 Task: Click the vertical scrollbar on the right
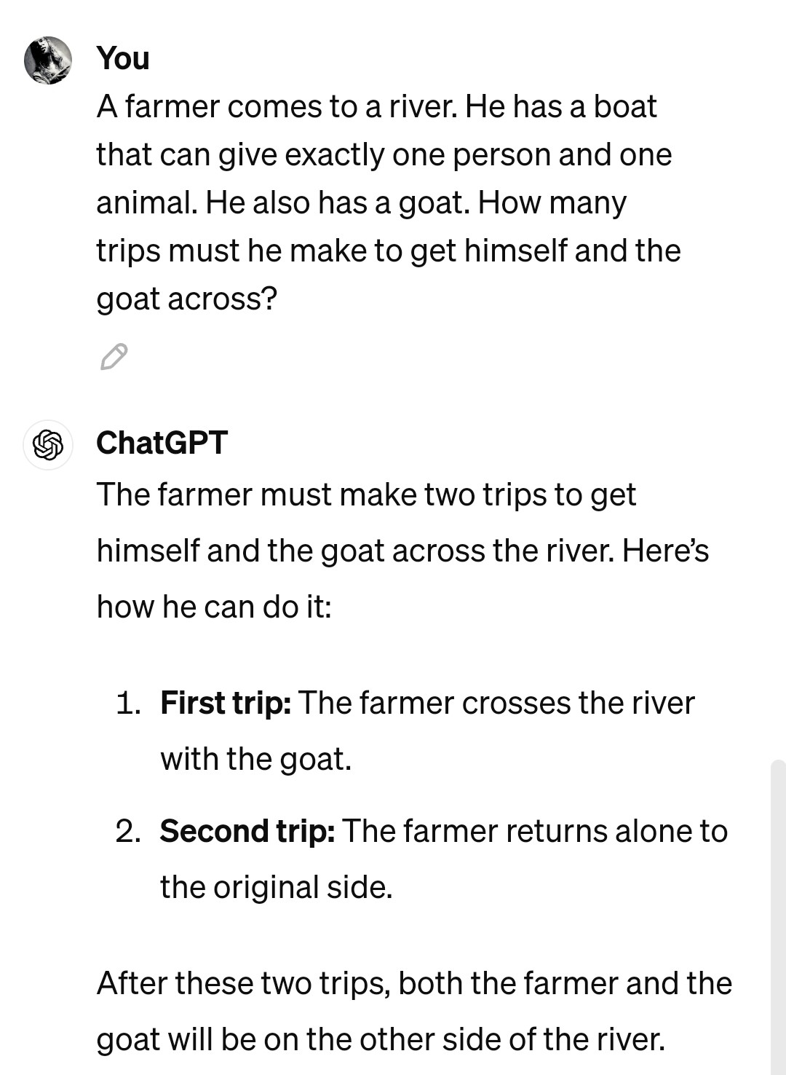(778, 917)
